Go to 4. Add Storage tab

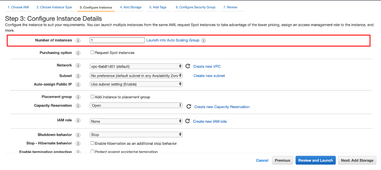[130, 7]
